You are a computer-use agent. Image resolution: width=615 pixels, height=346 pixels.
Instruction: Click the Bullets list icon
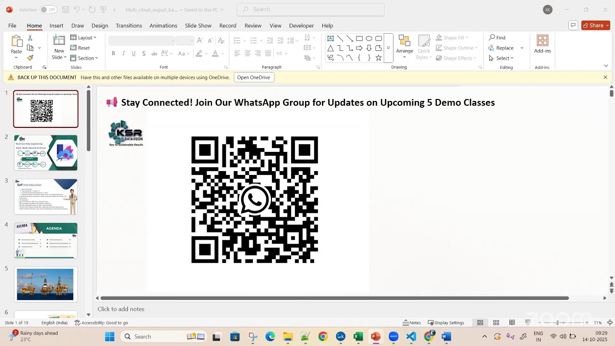237,40
